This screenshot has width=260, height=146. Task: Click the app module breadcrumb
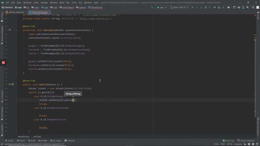tap(18, 7)
